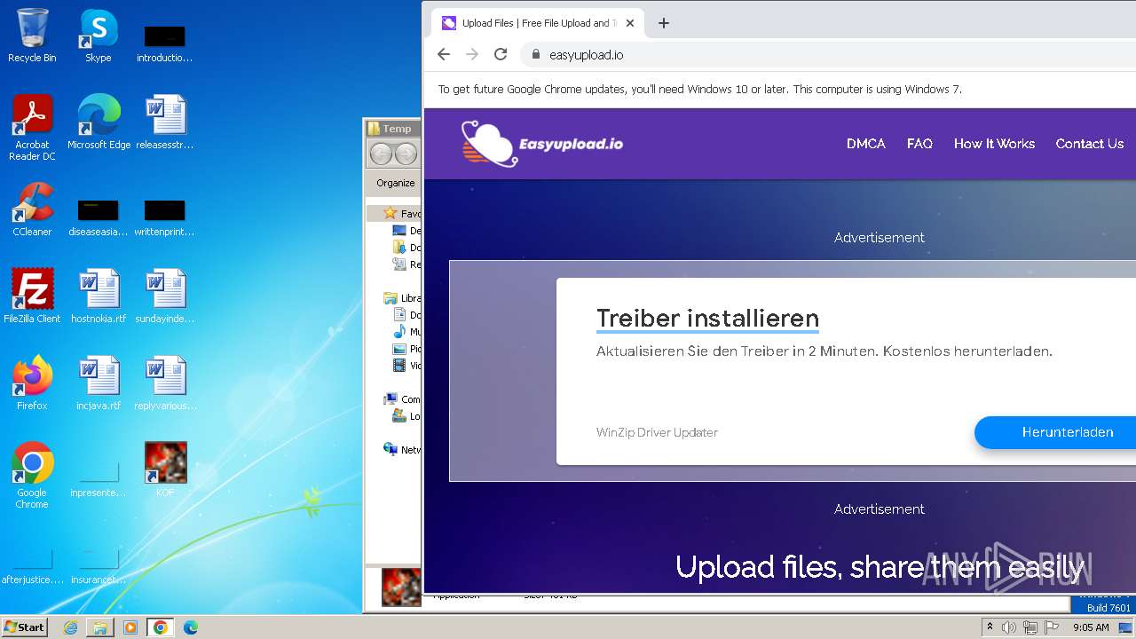Image resolution: width=1136 pixels, height=639 pixels.
Task: Launch Skype from the desktop
Action: [x=99, y=35]
